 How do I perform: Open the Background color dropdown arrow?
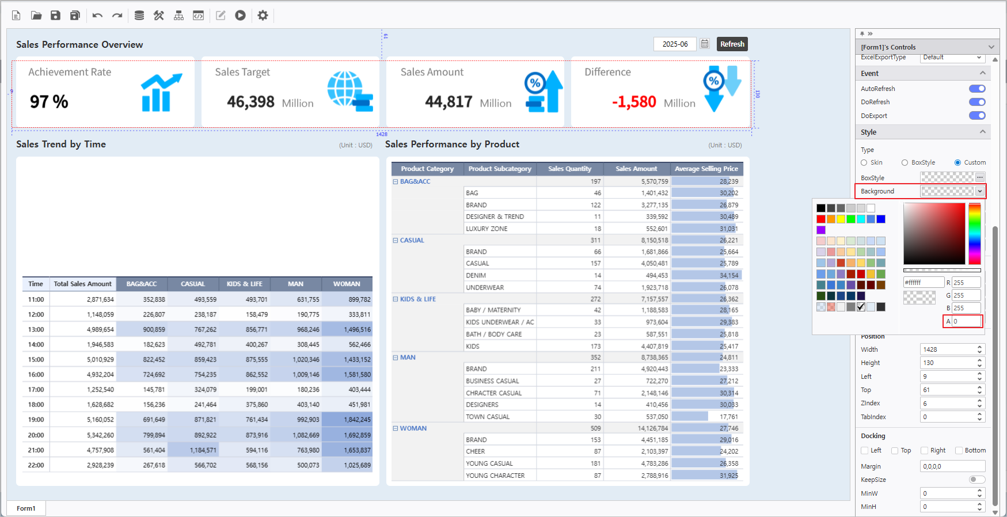pyautogui.click(x=980, y=191)
